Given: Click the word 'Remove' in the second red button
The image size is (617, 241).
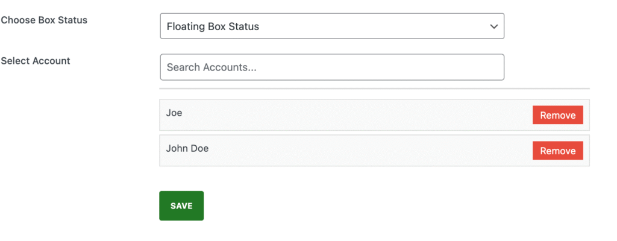Looking at the screenshot, I should click(x=557, y=151).
